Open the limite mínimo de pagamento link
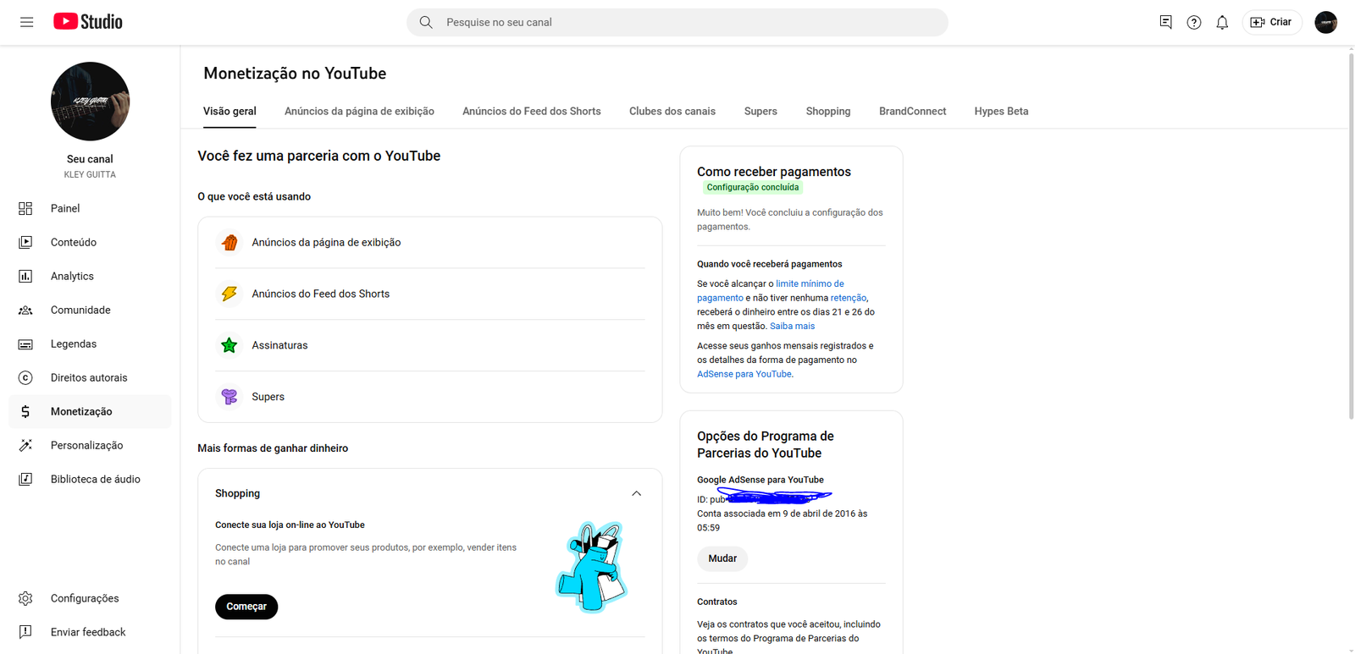The width and height of the screenshot is (1355, 654). pos(771,290)
